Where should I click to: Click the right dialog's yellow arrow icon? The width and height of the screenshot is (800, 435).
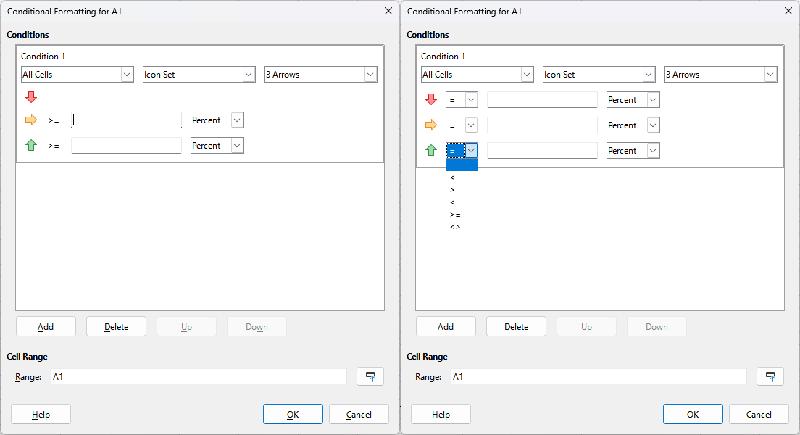pos(430,125)
